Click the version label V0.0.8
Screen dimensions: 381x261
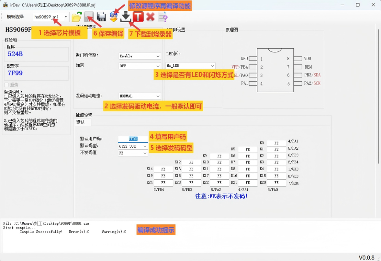pos(367,257)
